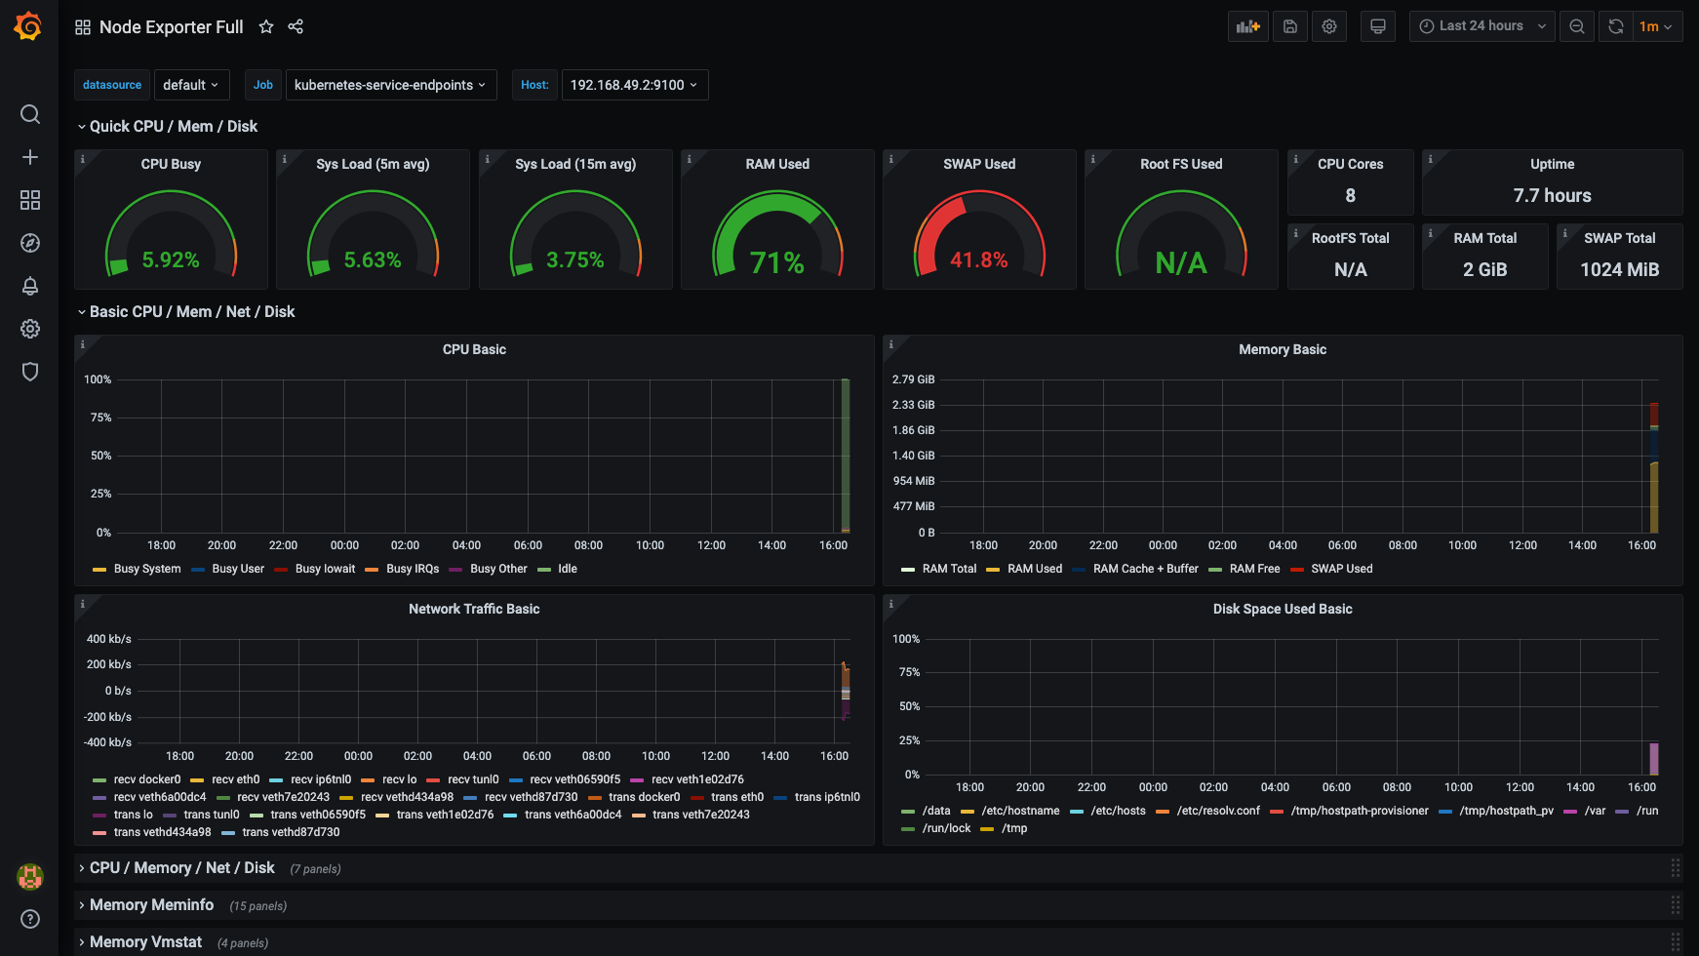1699x956 pixels.
Task: Open the Server Admin shield icon
Action: click(x=30, y=372)
